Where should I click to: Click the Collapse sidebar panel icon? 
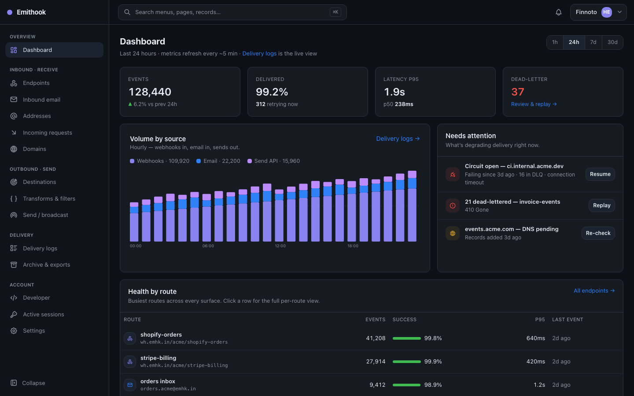[14, 383]
